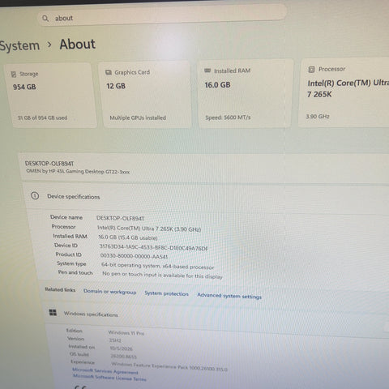The image size is (389, 389).
Task: Select the Version value 25H2
Action: pos(115,340)
